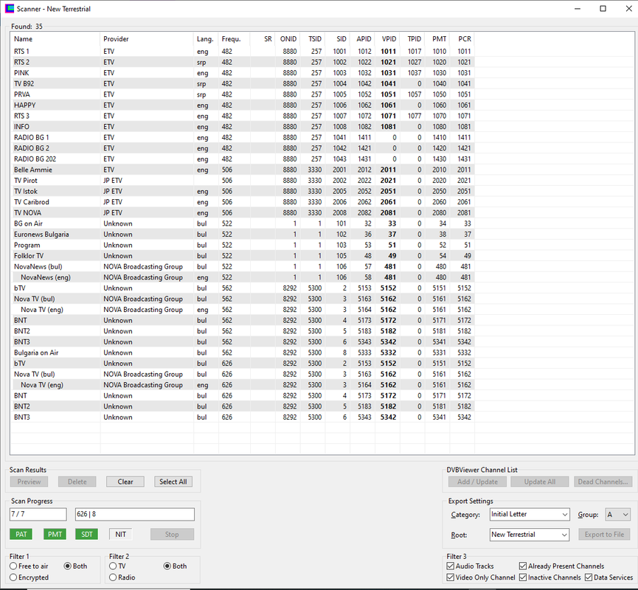The image size is (638, 590).
Task: Click the Update All button
Action: (x=539, y=482)
